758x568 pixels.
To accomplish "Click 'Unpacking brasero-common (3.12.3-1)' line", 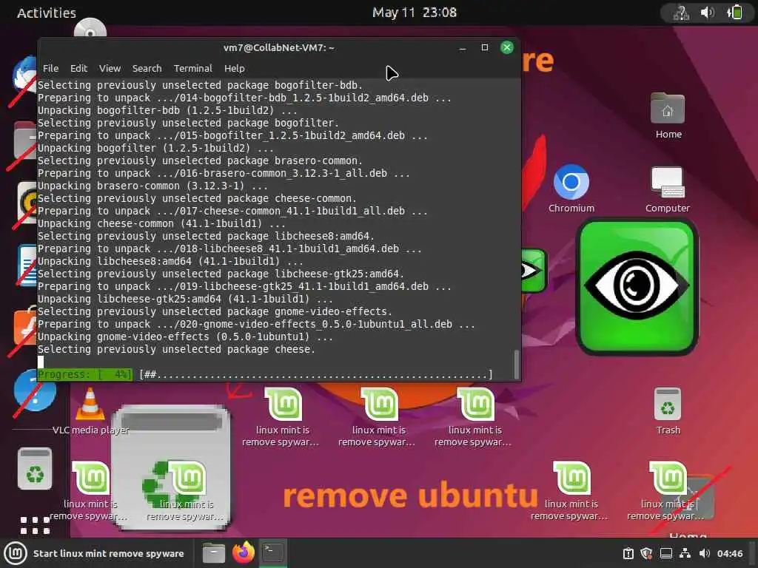I will coord(152,186).
